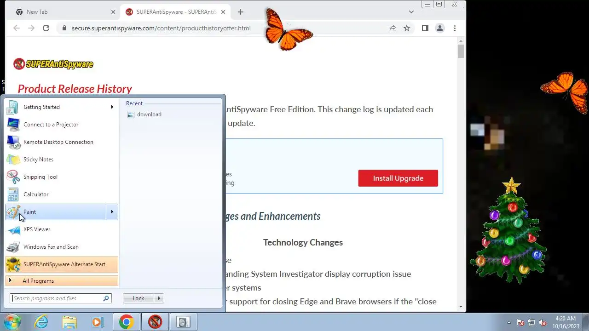Click the address bar URL
The width and height of the screenshot is (589, 331).
click(161, 28)
